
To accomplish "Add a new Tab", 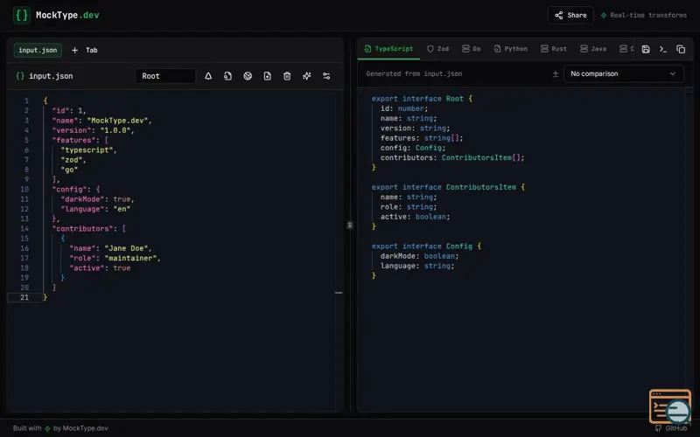I will (x=85, y=50).
